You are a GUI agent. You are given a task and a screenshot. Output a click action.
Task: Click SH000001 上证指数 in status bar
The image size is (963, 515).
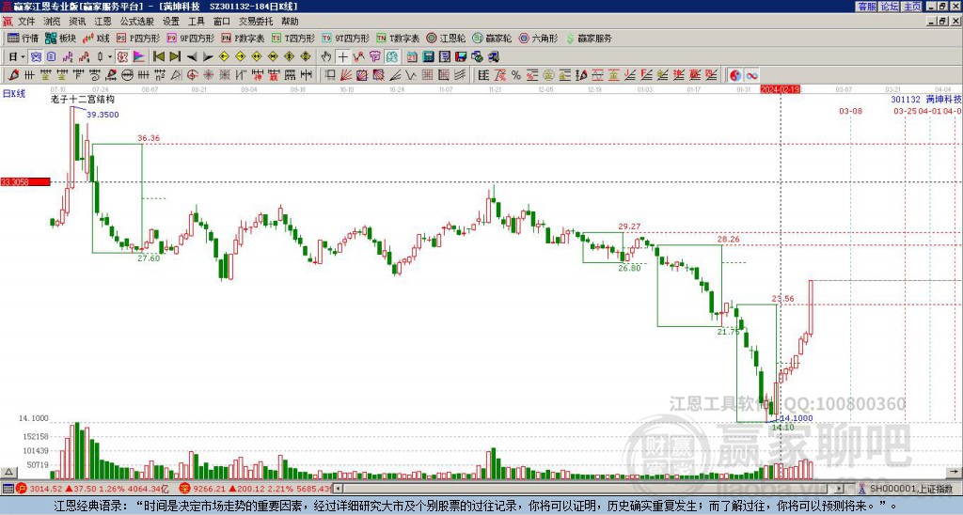click(x=910, y=489)
